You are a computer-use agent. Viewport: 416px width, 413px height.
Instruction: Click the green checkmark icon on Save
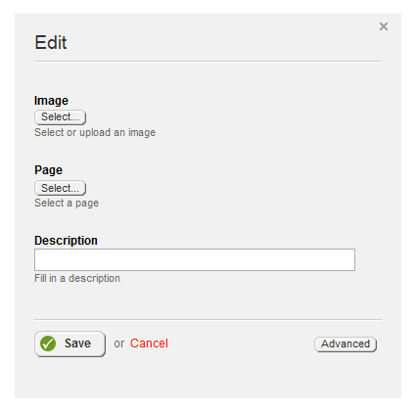point(48,344)
